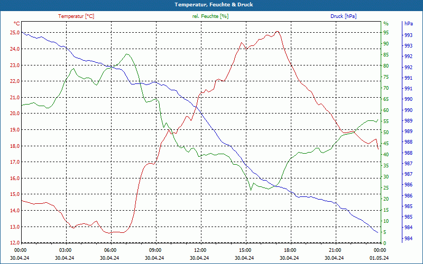
Task: Click the green '70' humidity axis value
Action: click(386, 88)
